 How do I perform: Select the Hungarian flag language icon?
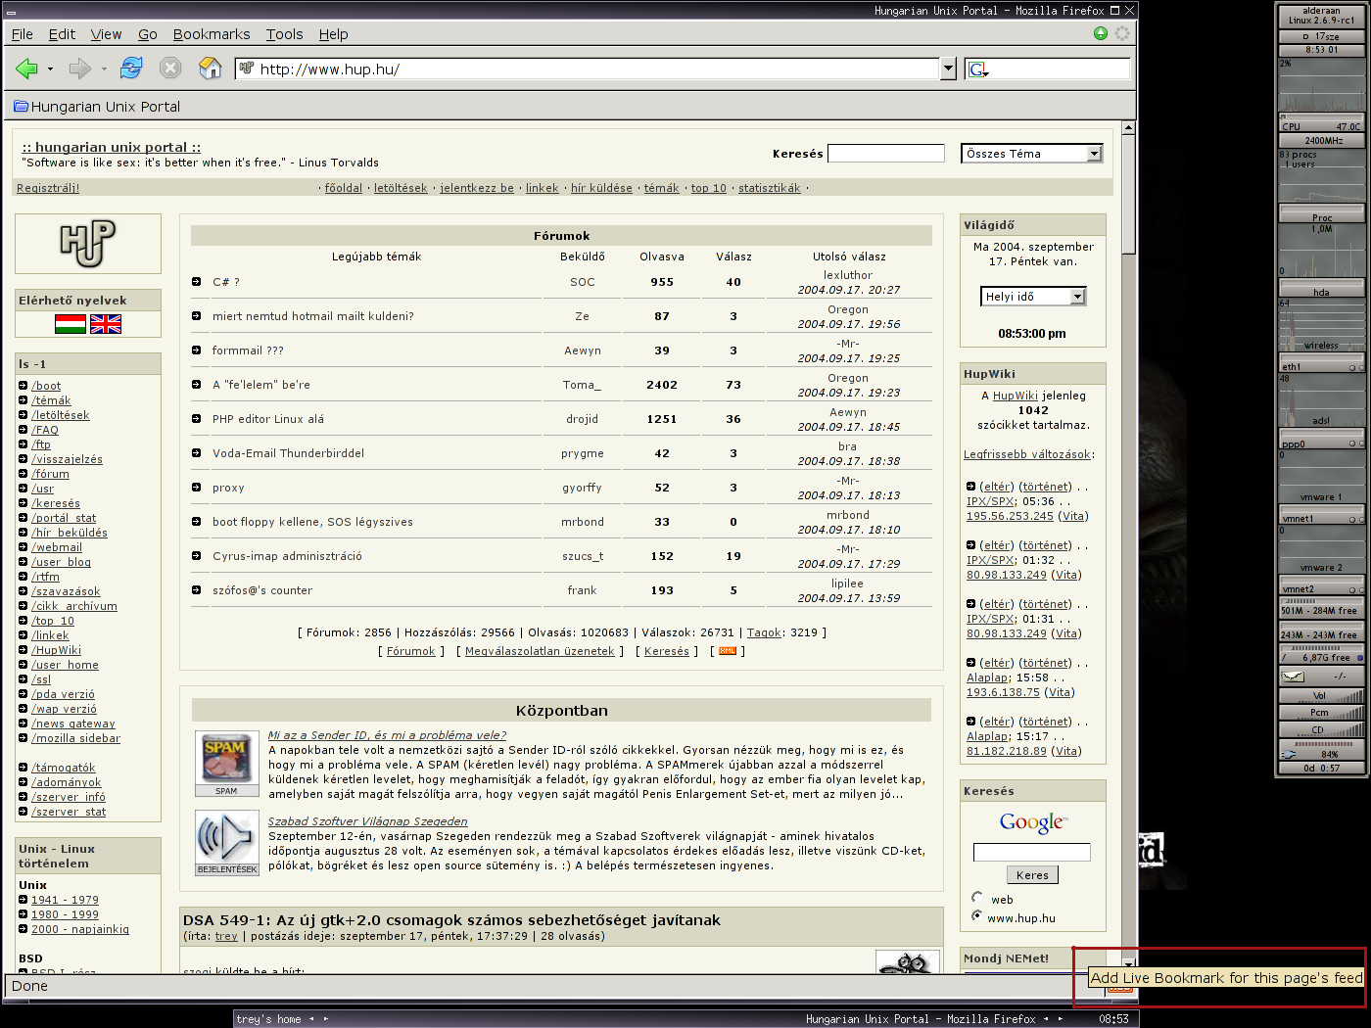(x=71, y=324)
